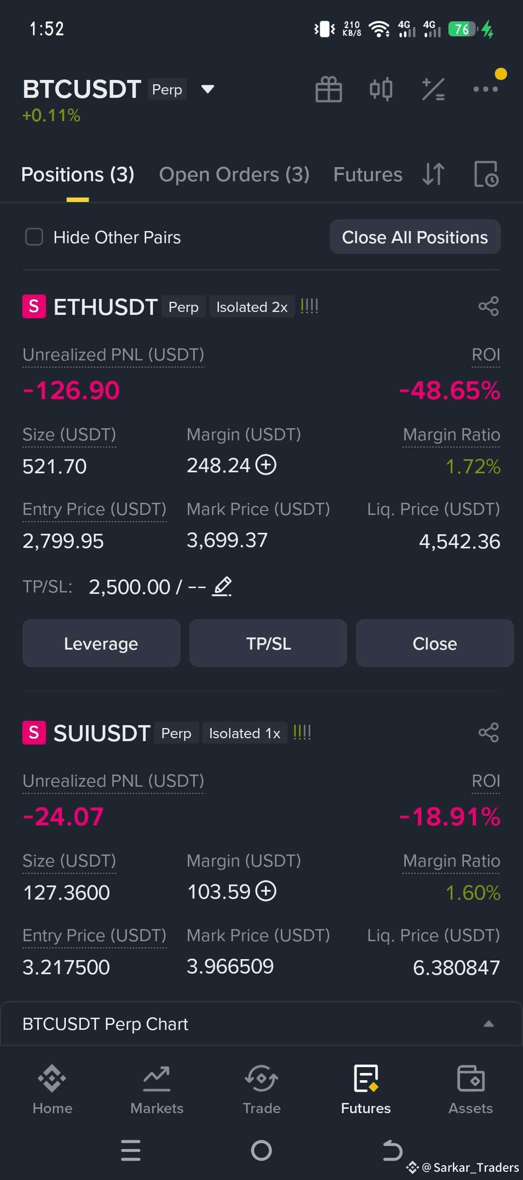Open the futures calculator icon
523x1180 pixels.
(433, 90)
